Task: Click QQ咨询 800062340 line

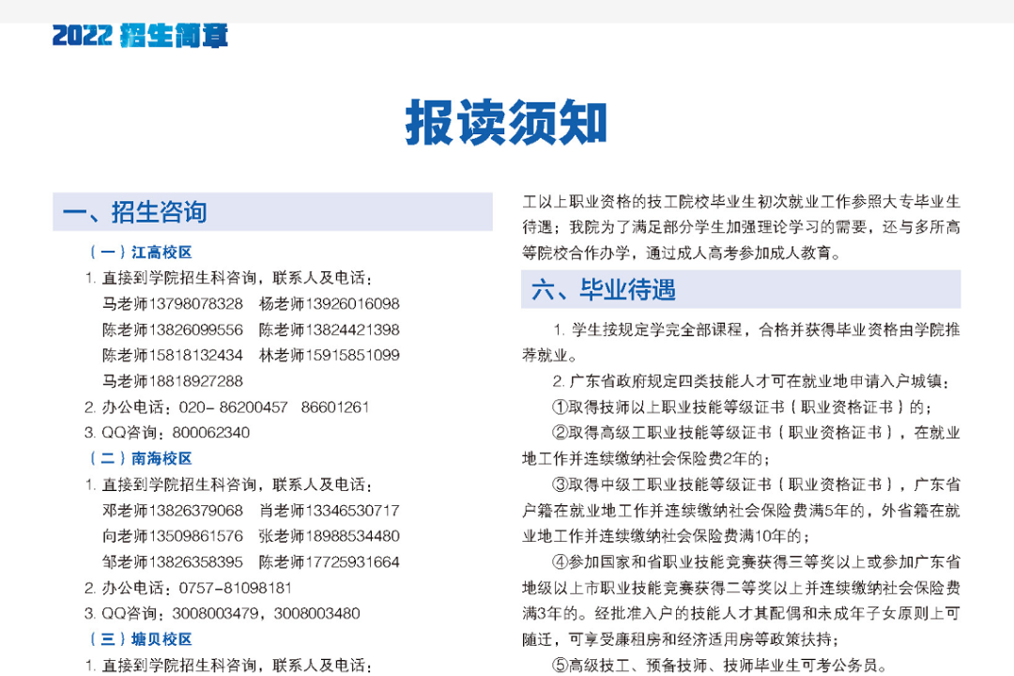Action: point(167,432)
